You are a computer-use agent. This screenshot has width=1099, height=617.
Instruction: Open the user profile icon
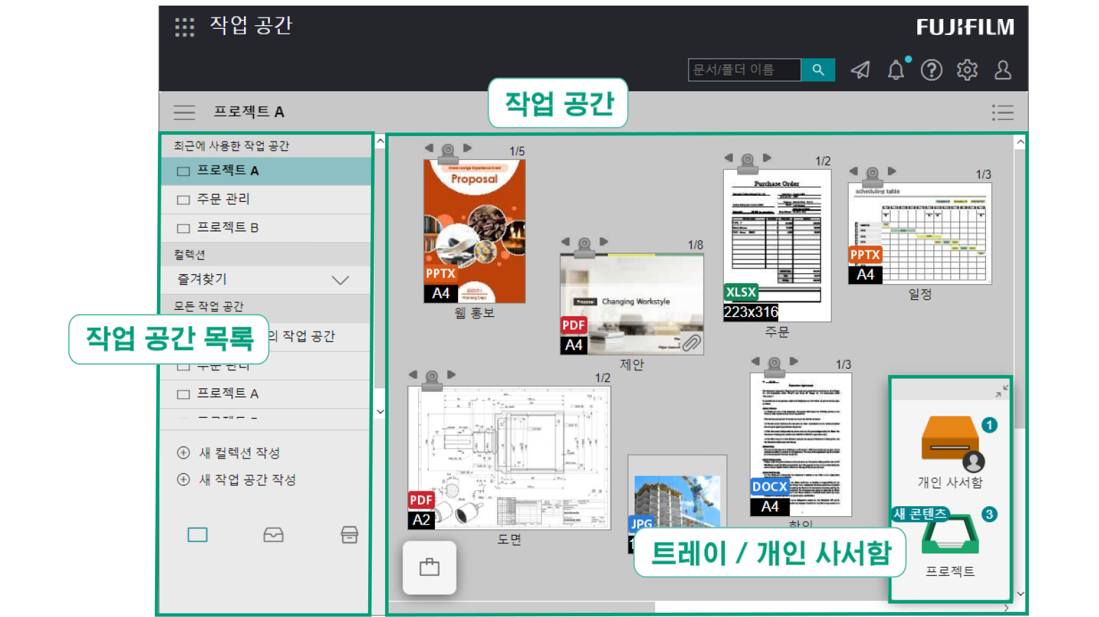click(1002, 69)
